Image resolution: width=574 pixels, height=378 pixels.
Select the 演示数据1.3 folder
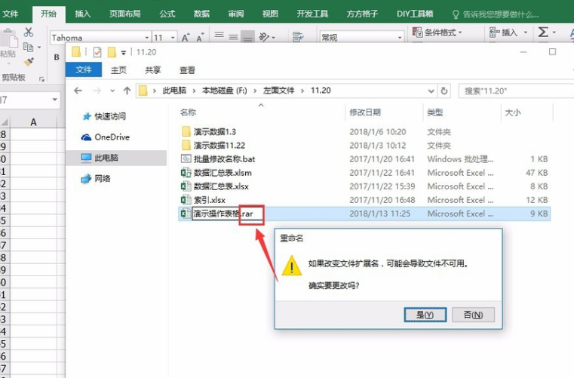click(x=209, y=131)
